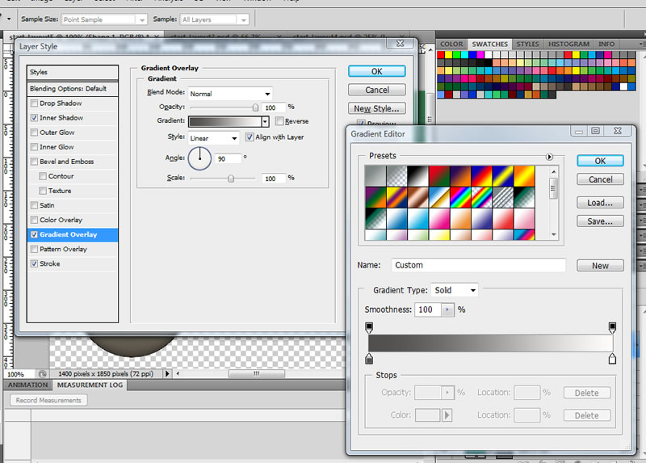This screenshot has width=646, height=463.
Task: Open the document info arrow in status bar
Action: tap(167, 374)
